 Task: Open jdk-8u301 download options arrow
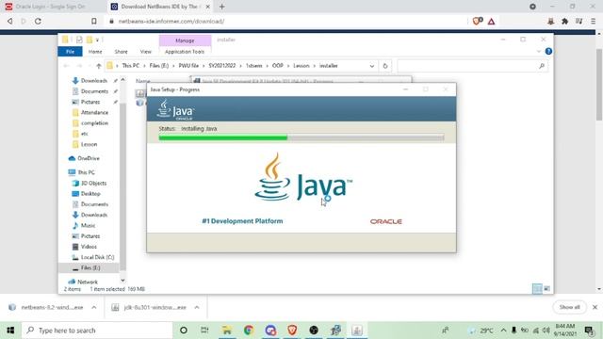[x=197, y=308]
